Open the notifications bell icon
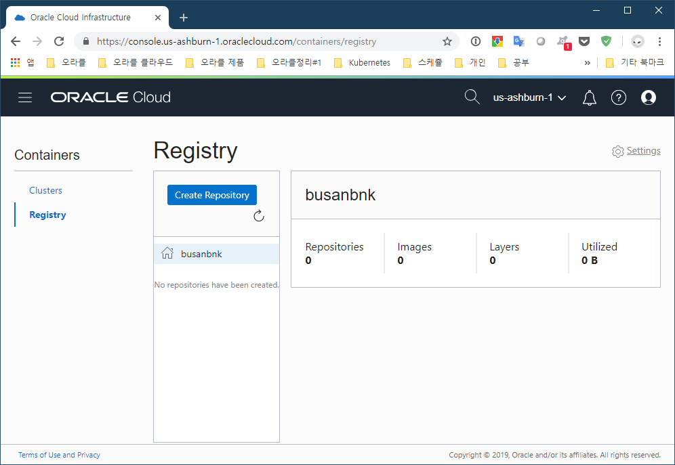 [589, 97]
